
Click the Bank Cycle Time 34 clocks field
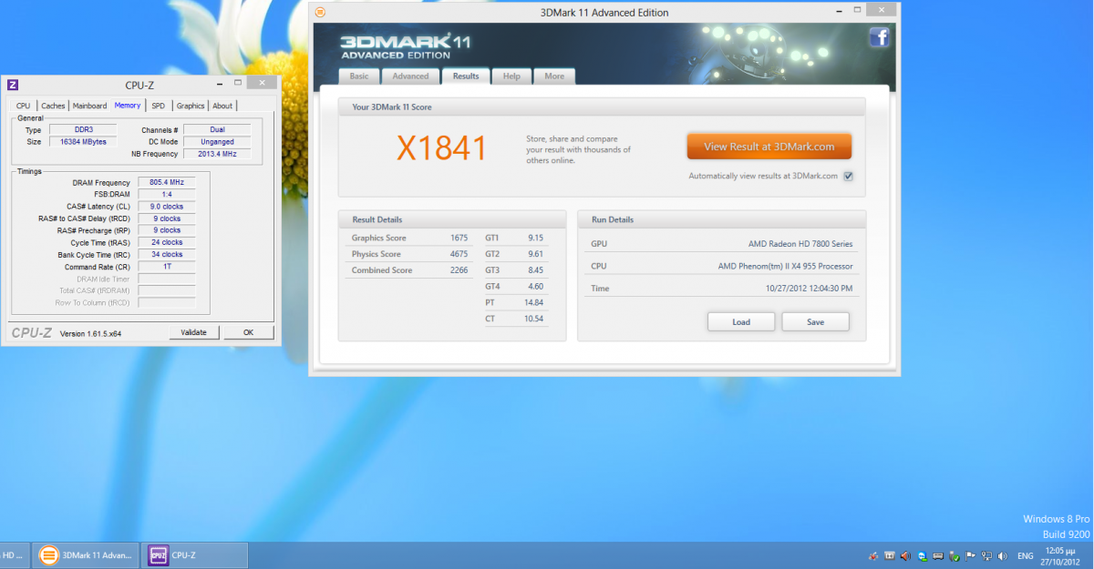click(x=167, y=254)
